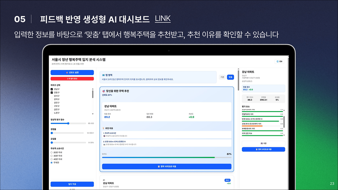The height and width of the screenshot is (190, 338).
Task: Open the LINK hyperlink in the slide title
Action: tap(163, 19)
